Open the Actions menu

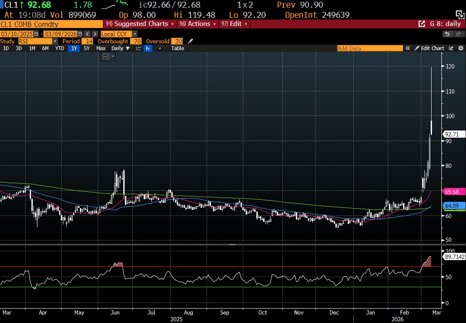[x=198, y=24]
